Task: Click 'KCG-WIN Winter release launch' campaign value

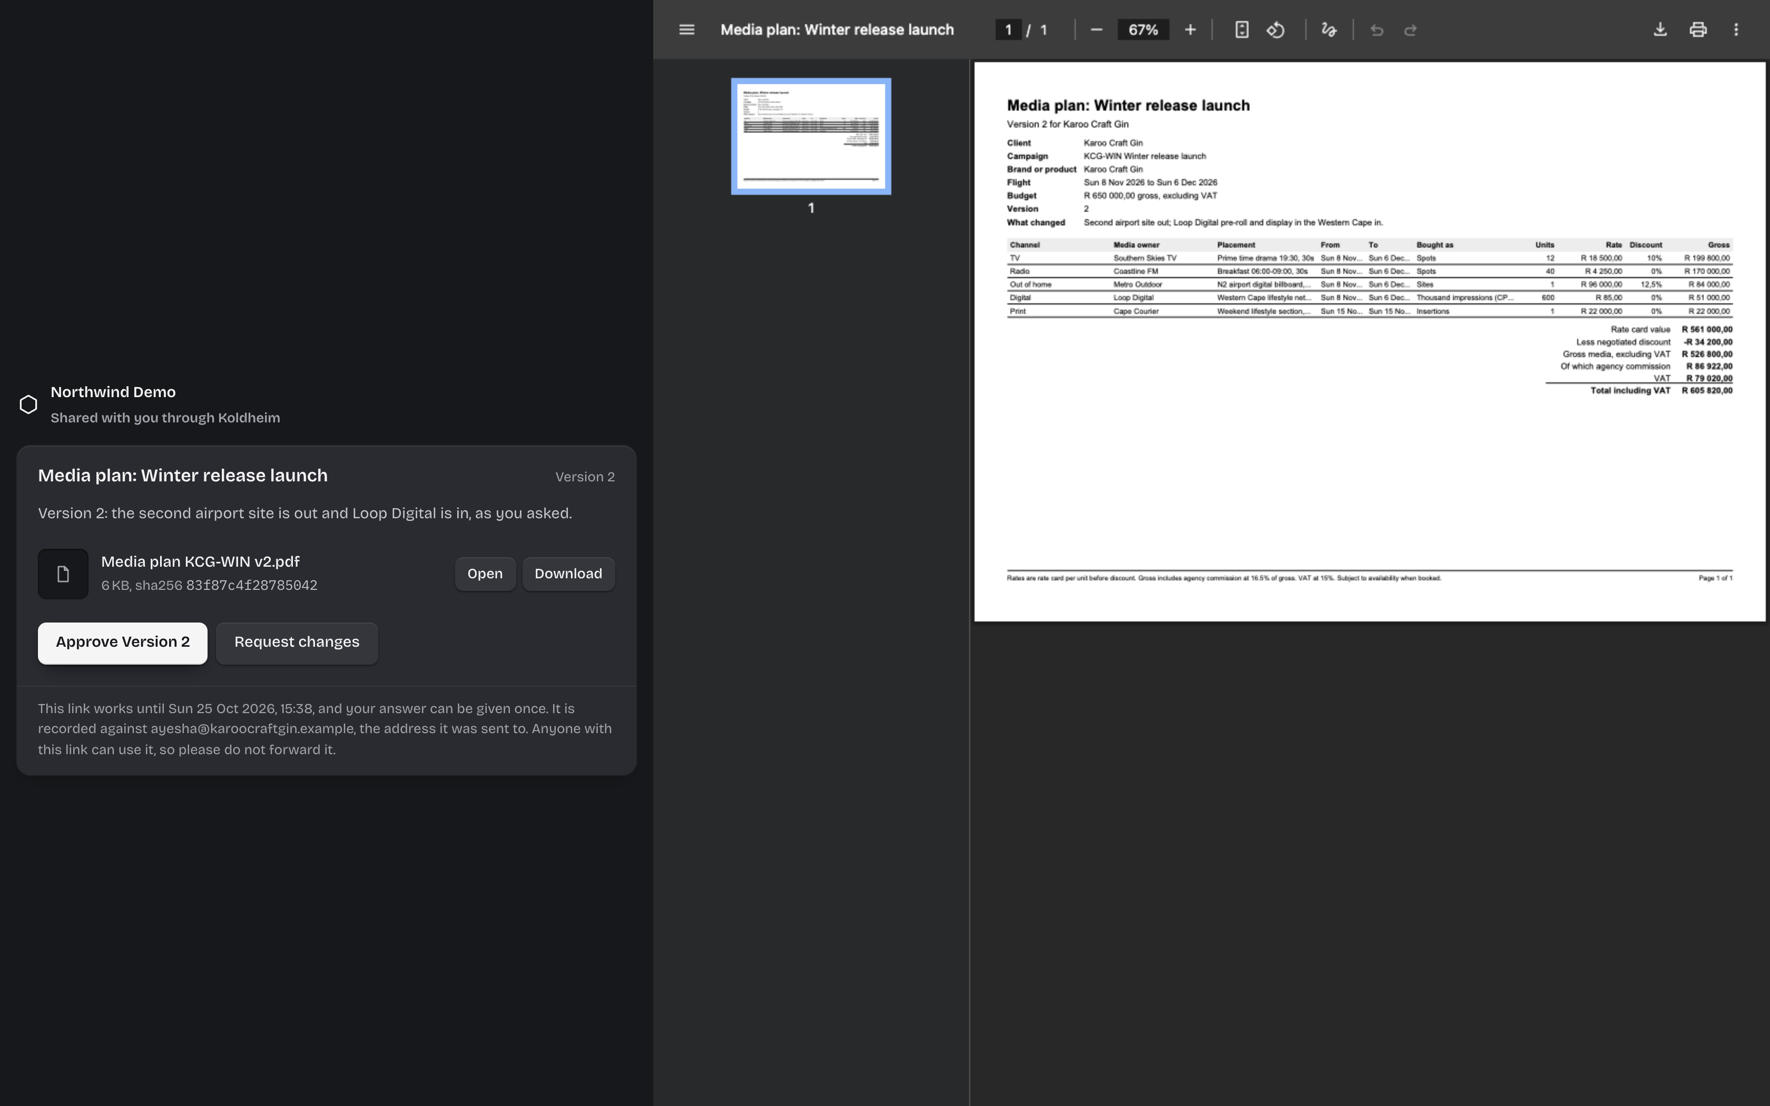Action: coord(1145,156)
